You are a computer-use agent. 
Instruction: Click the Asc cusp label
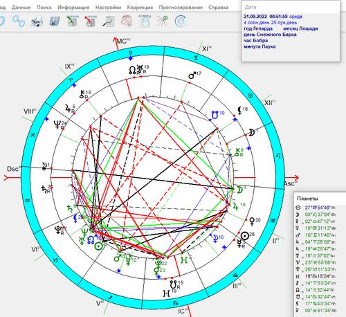[x=291, y=183]
